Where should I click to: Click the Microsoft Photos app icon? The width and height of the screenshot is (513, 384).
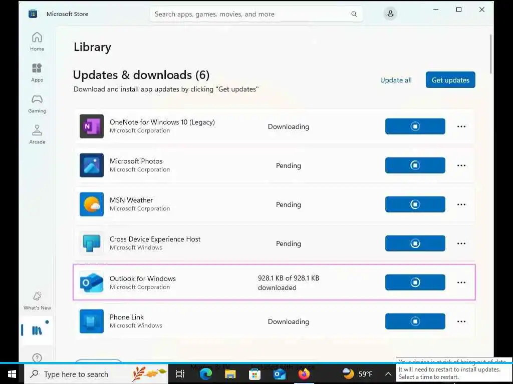(x=92, y=165)
